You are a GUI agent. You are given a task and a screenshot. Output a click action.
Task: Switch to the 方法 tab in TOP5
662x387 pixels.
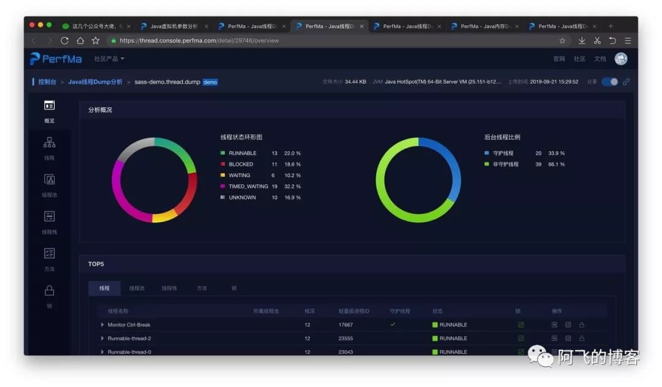click(x=202, y=288)
